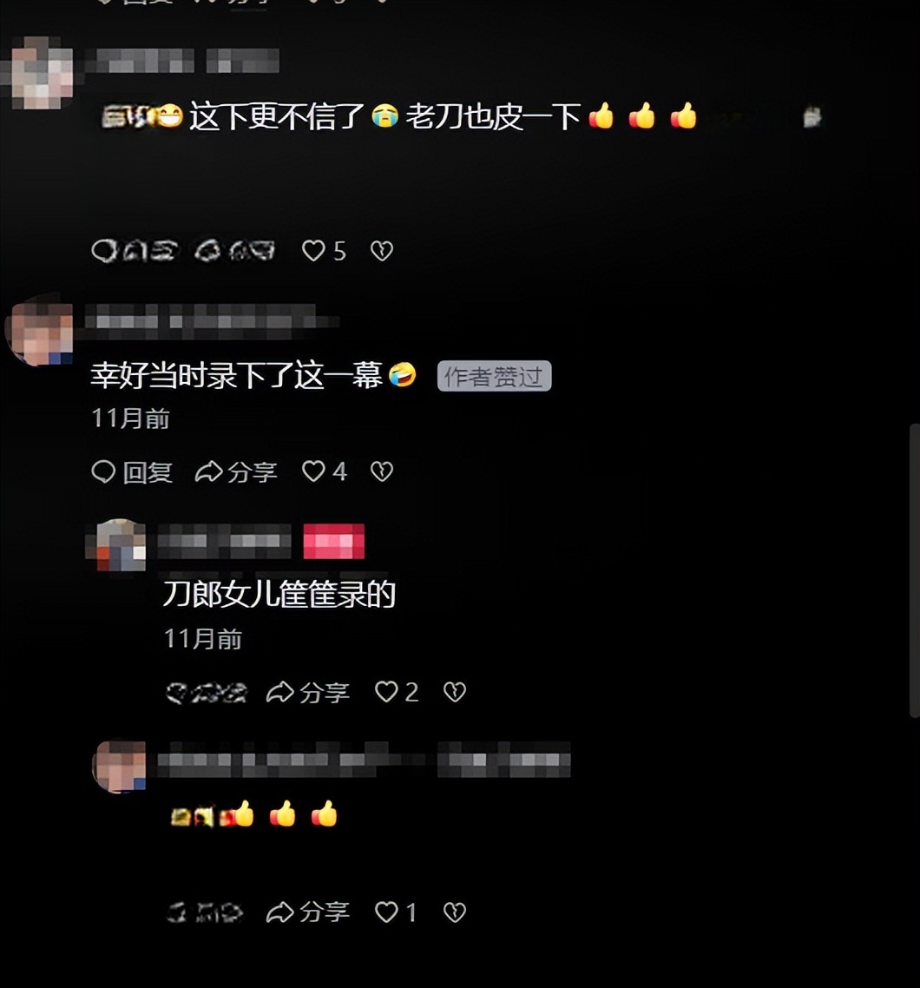Click the comment list vertical scrollbar
The image size is (920, 988).
914,570
